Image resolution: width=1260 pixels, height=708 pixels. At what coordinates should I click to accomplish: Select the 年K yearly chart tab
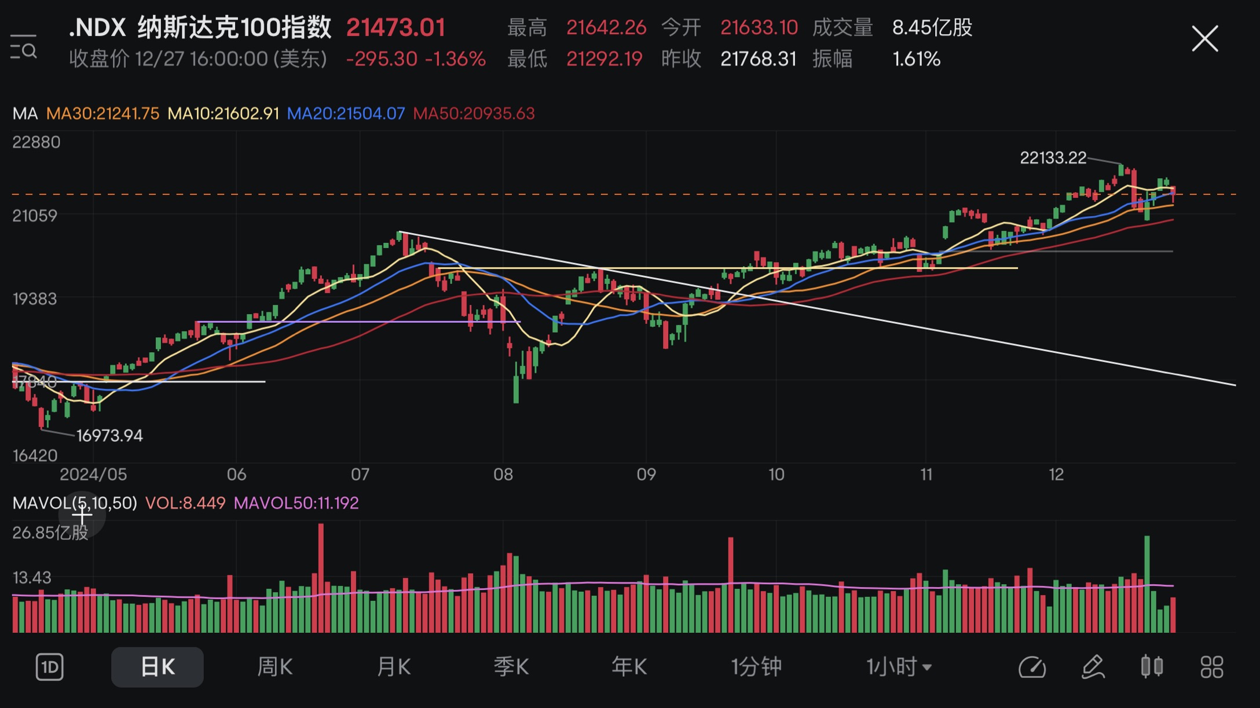pyautogui.click(x=629, y=667)
